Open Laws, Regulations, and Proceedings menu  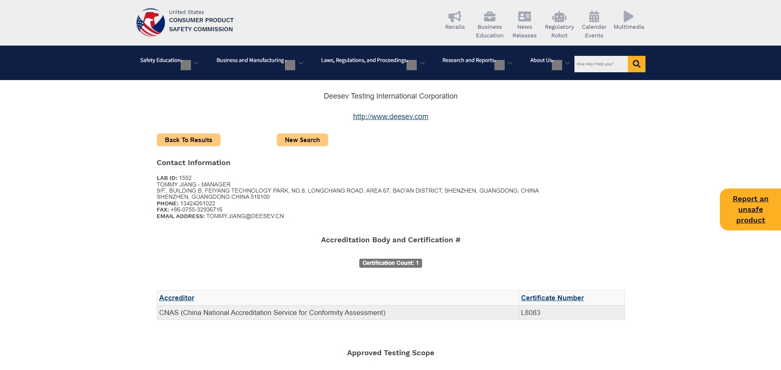(364, 60)
